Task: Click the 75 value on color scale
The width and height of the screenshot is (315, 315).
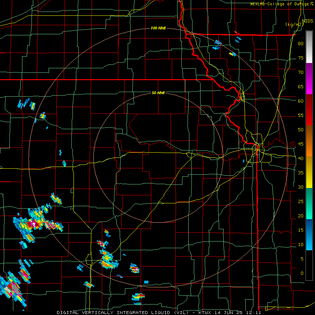Action: pos(301,58)
